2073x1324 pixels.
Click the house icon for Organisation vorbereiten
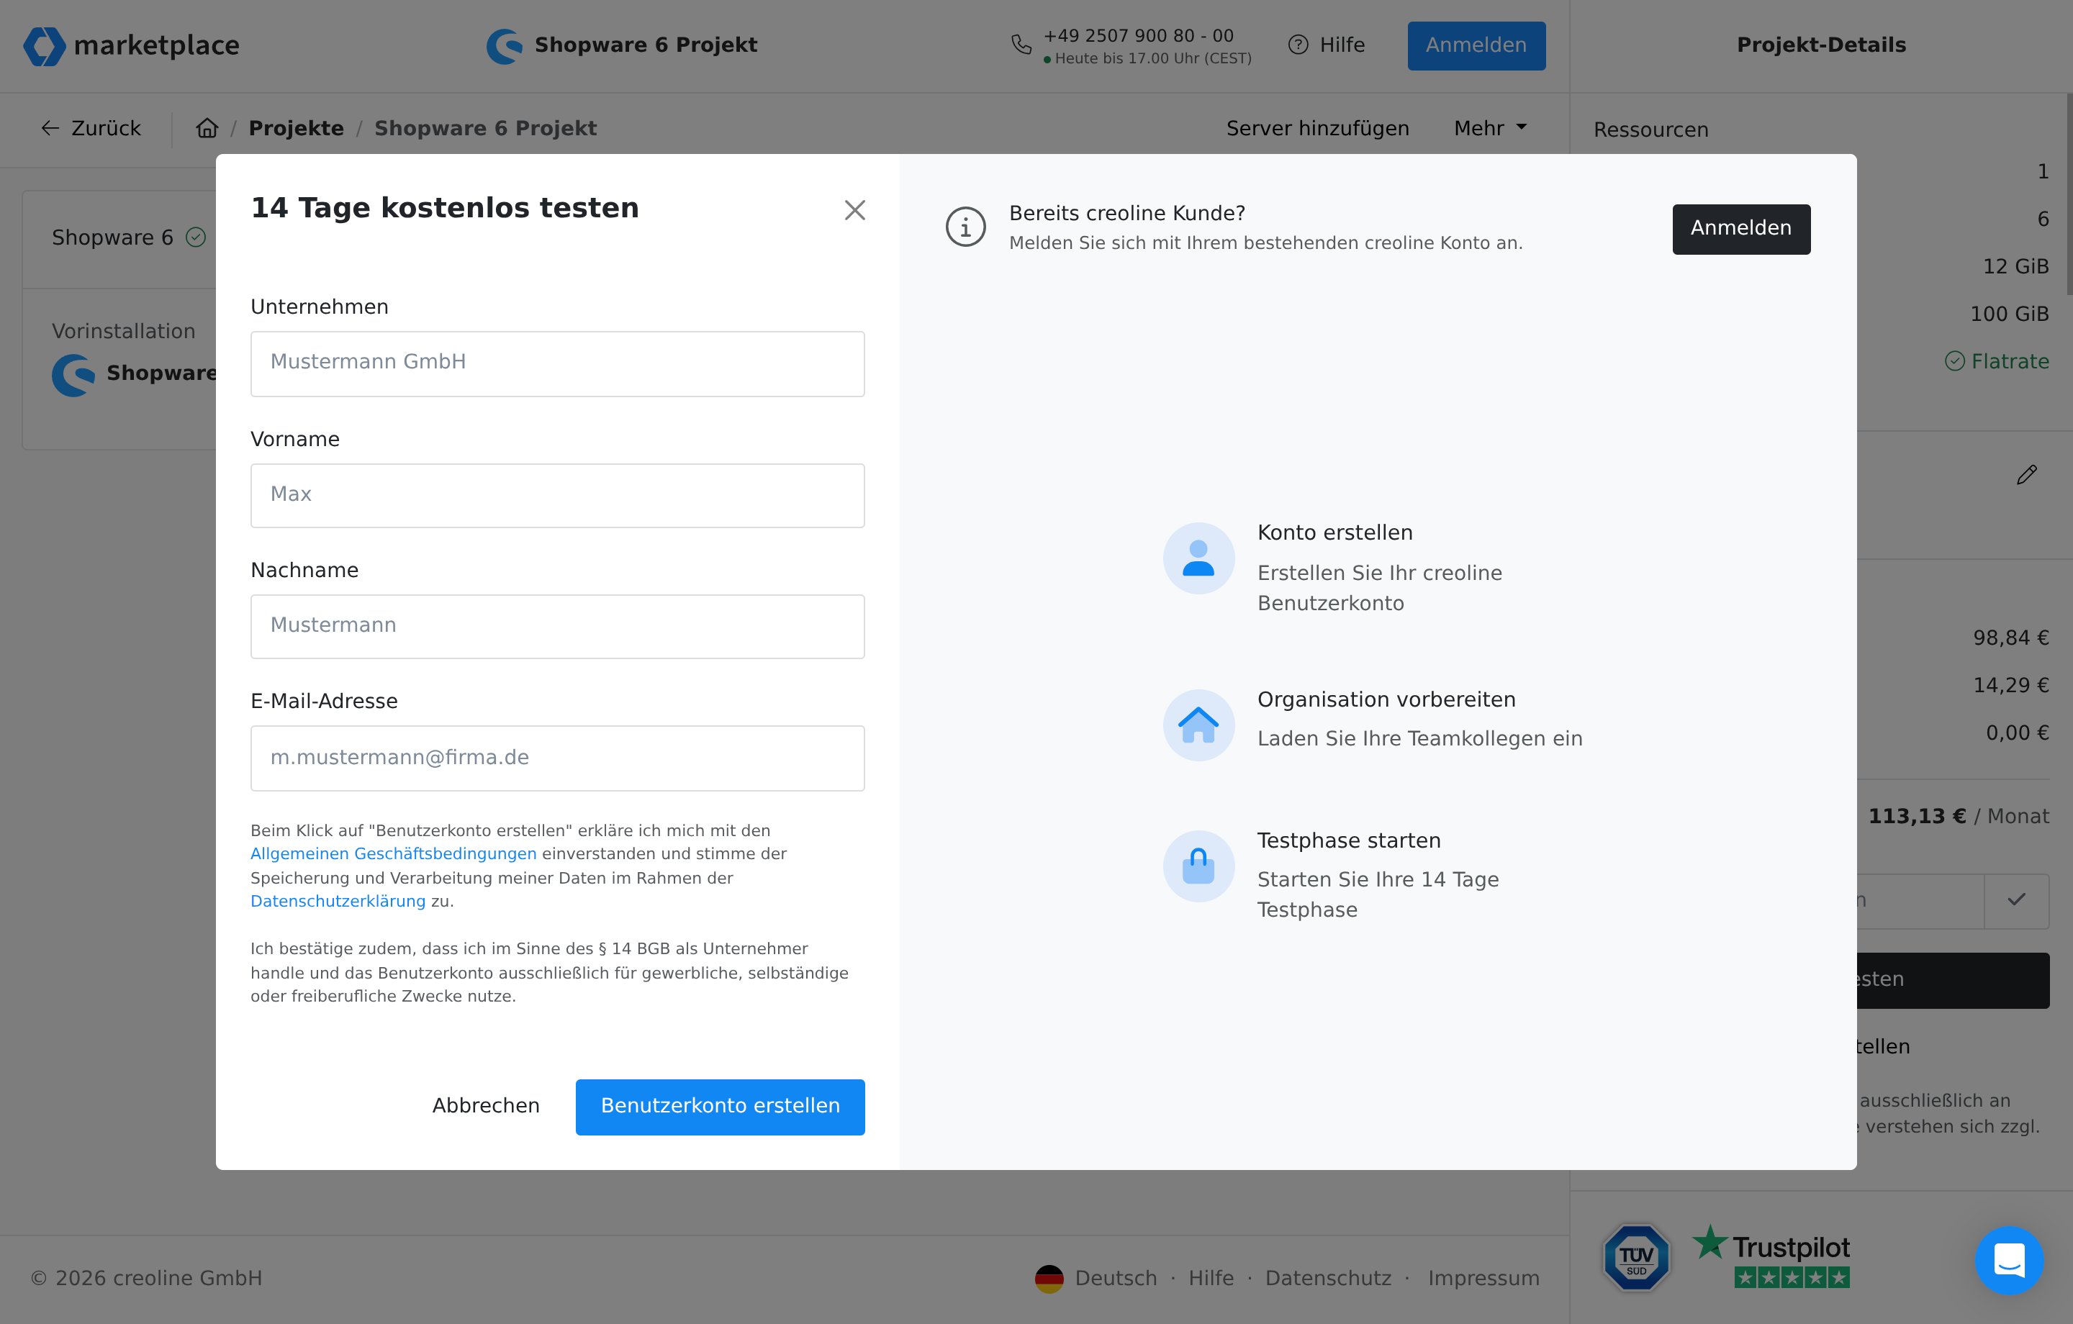(1198, 725)
